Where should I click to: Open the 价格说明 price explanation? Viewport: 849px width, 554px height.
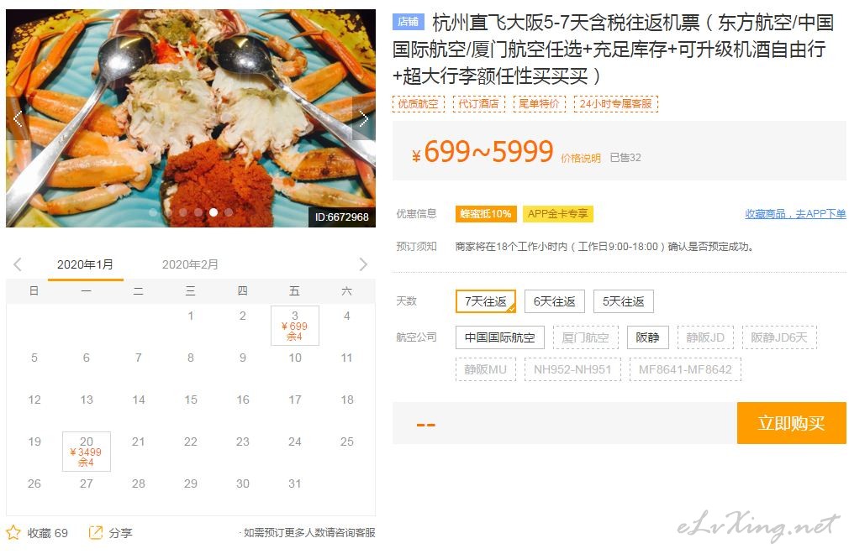(581, 158)
